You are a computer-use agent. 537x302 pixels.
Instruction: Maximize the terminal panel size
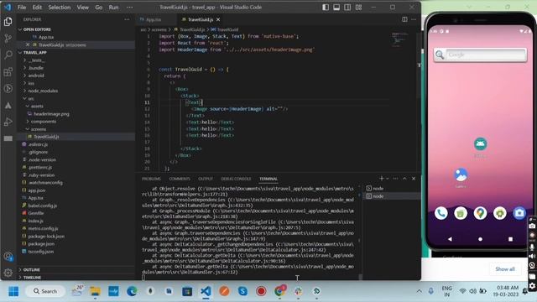(404, 179)
